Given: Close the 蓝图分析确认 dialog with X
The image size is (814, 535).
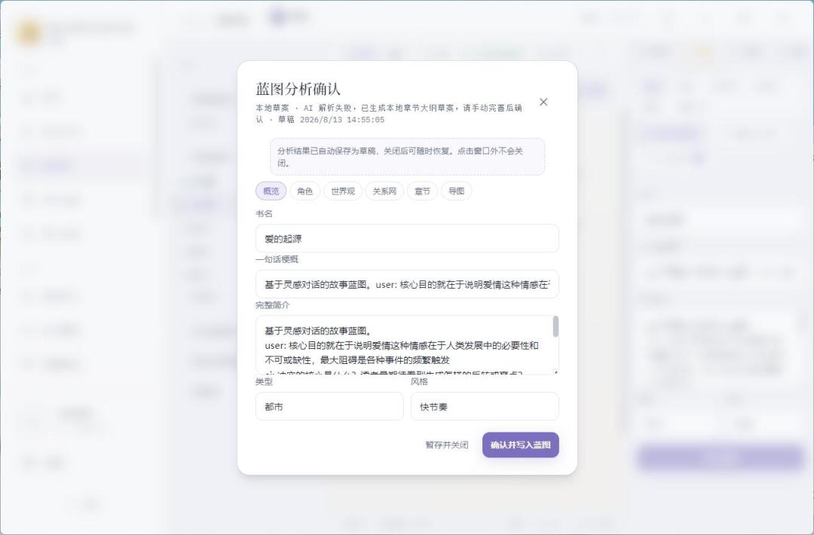Looking at the screenshot, I should pyautogui.click(x=543, y=102).
